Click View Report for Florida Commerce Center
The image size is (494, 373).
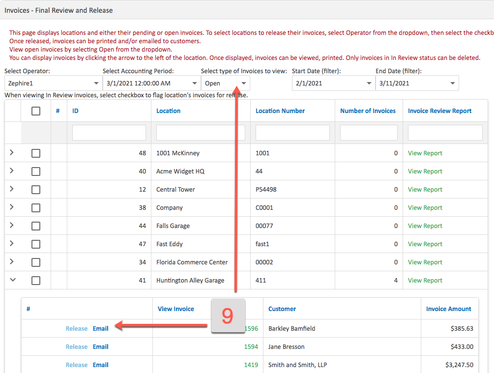(x=425, y=262)
